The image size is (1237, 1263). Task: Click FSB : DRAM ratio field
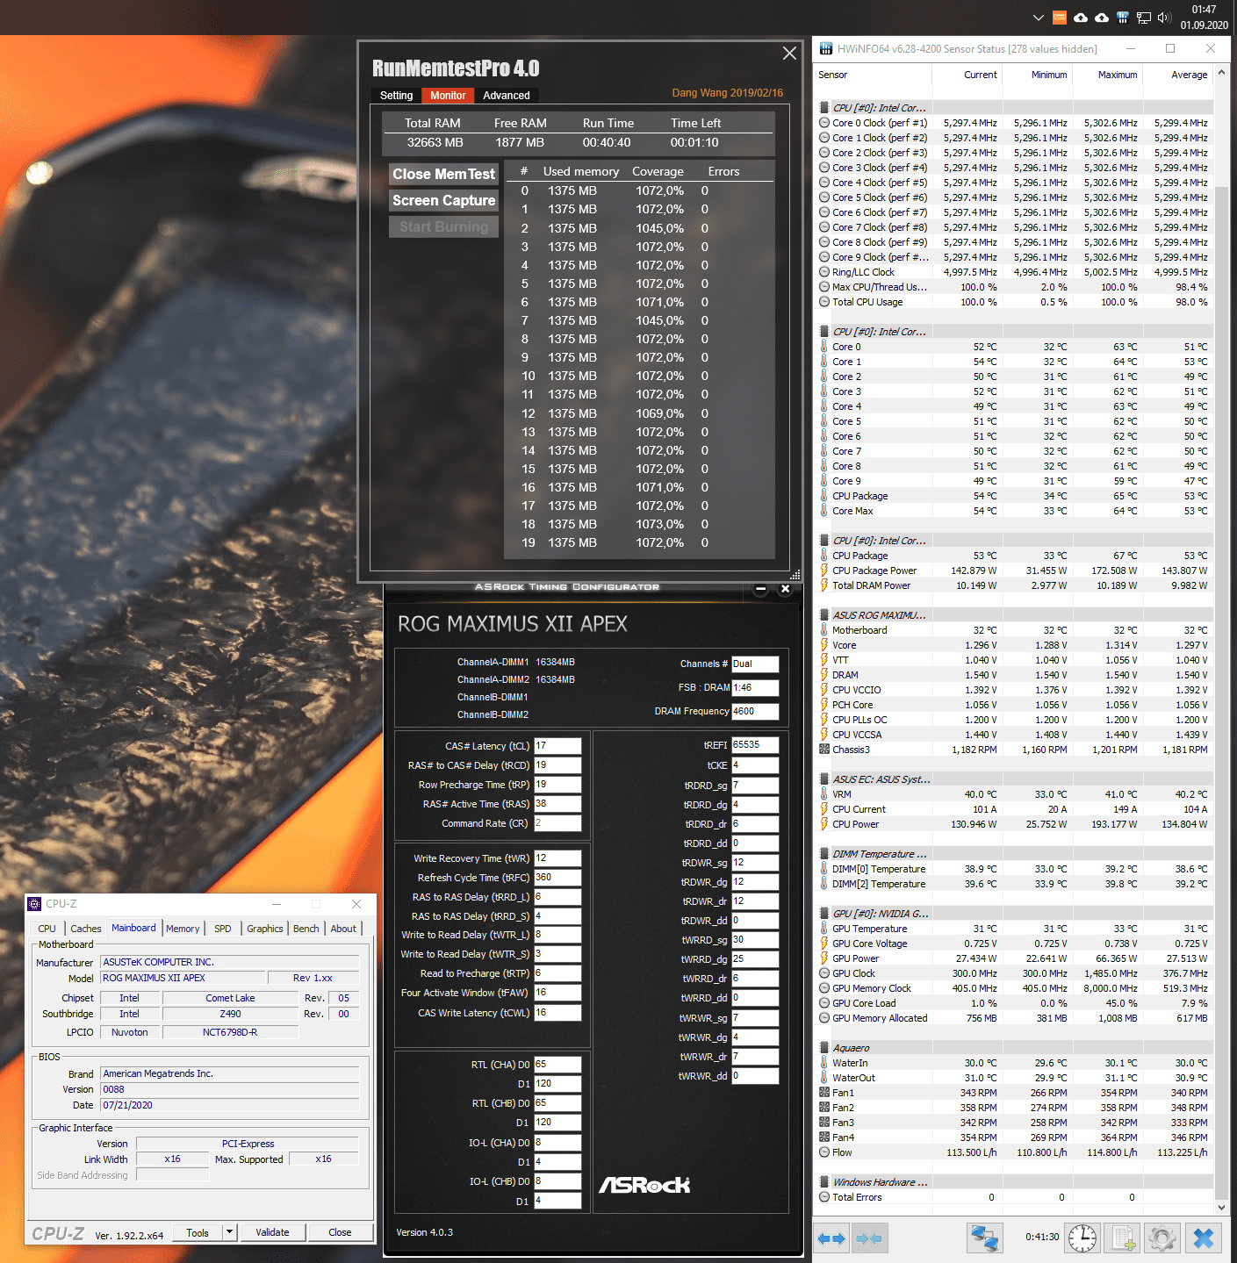tap(755, 687)
